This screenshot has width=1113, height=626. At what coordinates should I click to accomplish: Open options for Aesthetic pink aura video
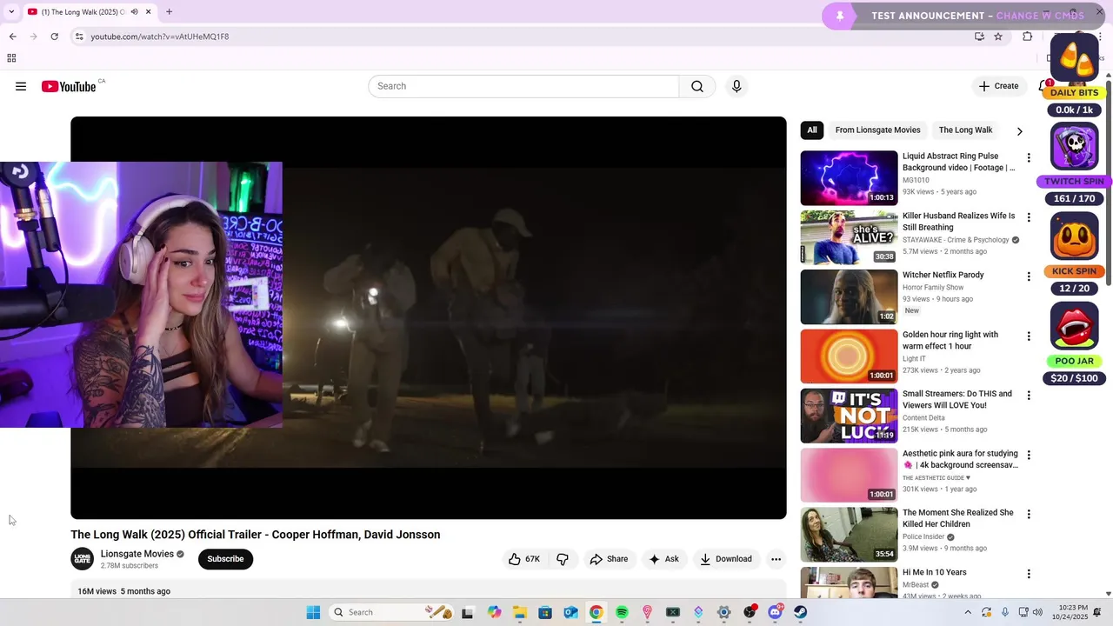(1029, 455)
